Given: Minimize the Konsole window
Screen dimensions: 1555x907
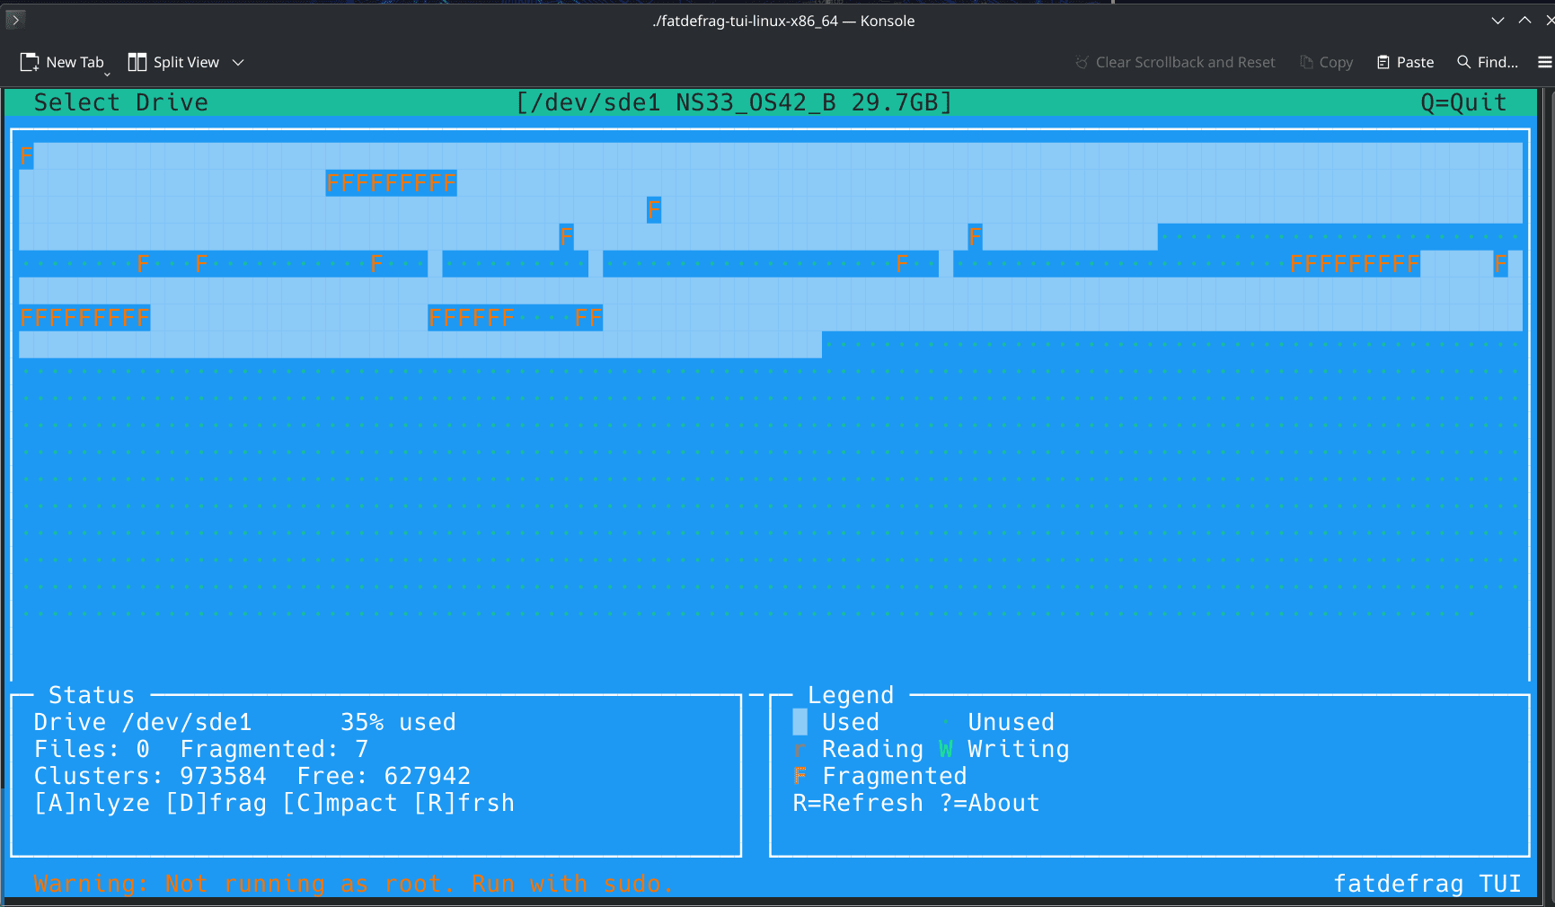Looking at the screenshot, I should point(1498,20).
